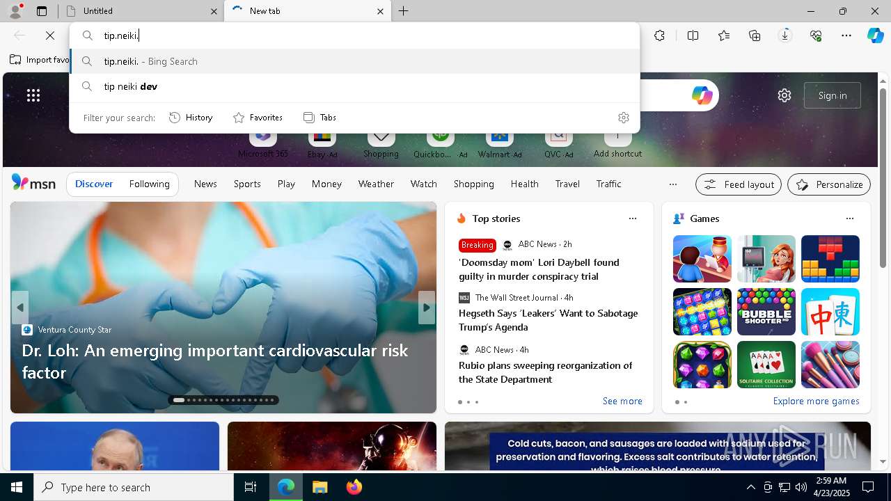Screen dimensions: 891x501
Task: Open search suggestion settings gear
Action: pyautogui.click(x=624, y=118)
